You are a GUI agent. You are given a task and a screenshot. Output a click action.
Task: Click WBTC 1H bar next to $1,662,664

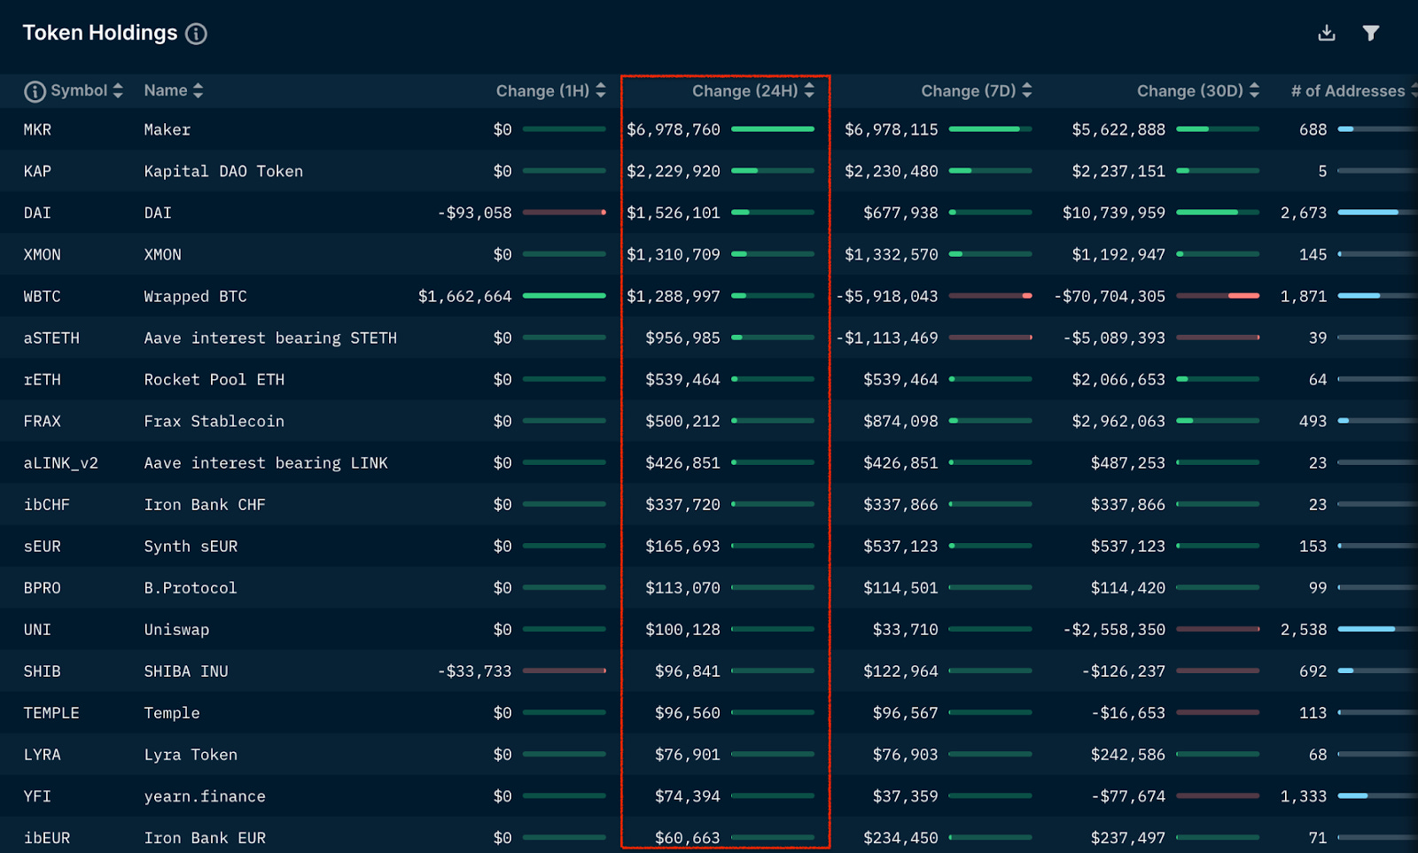[565, 296]
